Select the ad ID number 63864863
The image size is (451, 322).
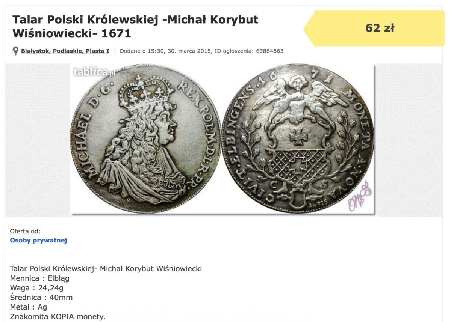click(269, 51)
